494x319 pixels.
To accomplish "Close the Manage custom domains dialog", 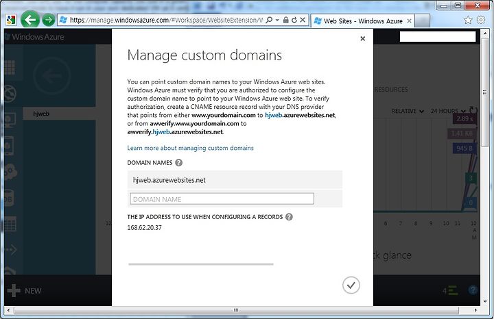I will [x=363, y=38].
